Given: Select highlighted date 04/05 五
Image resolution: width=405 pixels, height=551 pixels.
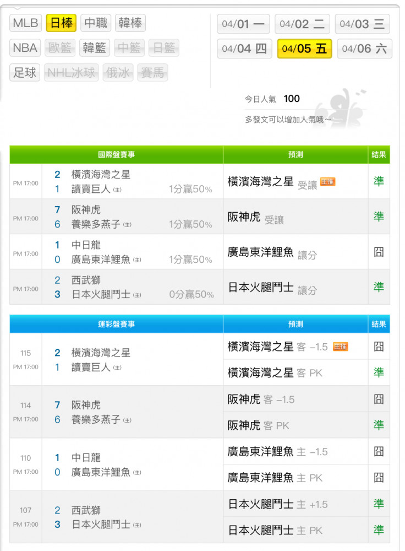Looking at the screenshot, I should tap(304, 48).
